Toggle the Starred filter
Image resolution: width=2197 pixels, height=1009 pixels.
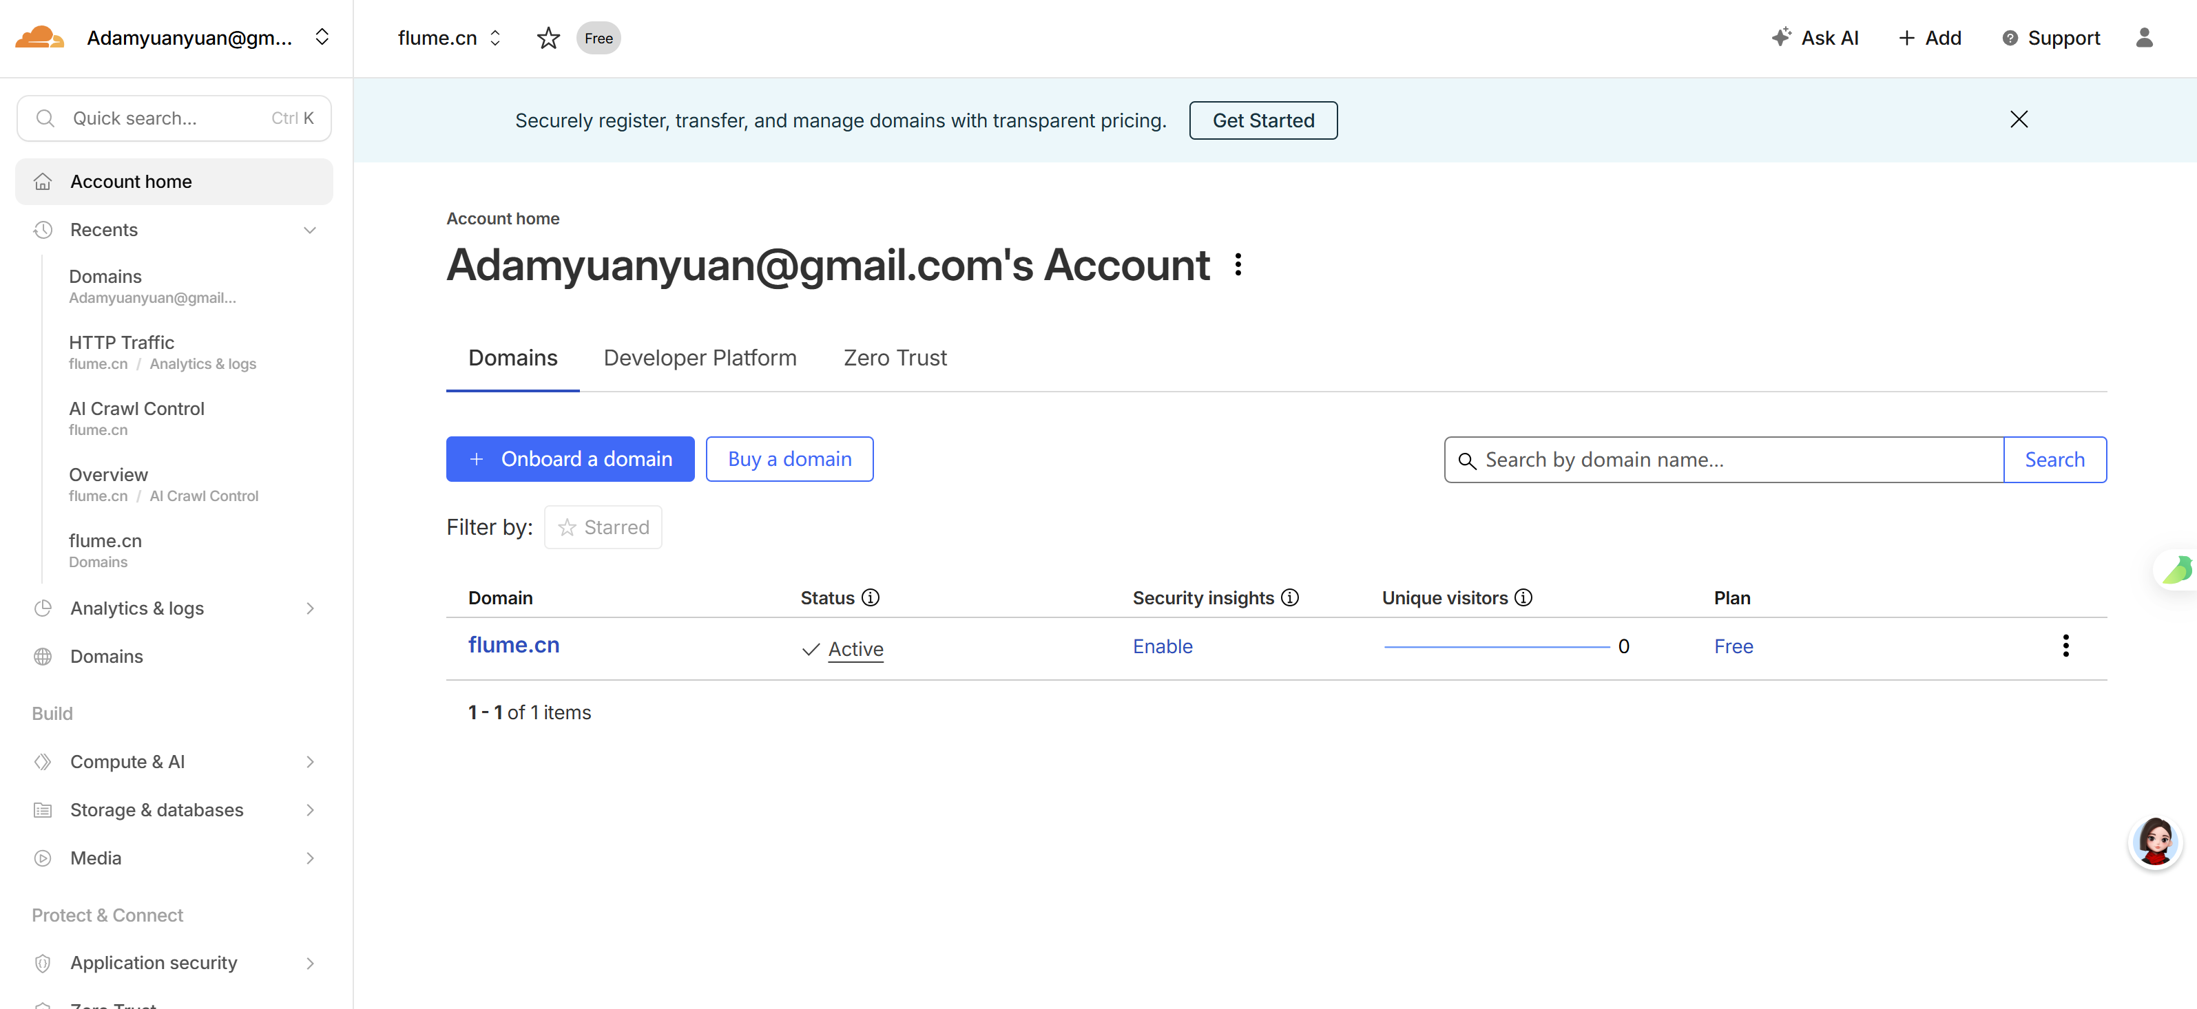(x=603, y=527)
